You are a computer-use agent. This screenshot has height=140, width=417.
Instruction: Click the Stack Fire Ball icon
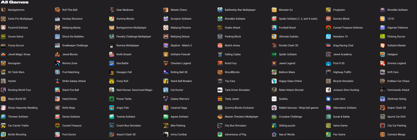point(58,90)
